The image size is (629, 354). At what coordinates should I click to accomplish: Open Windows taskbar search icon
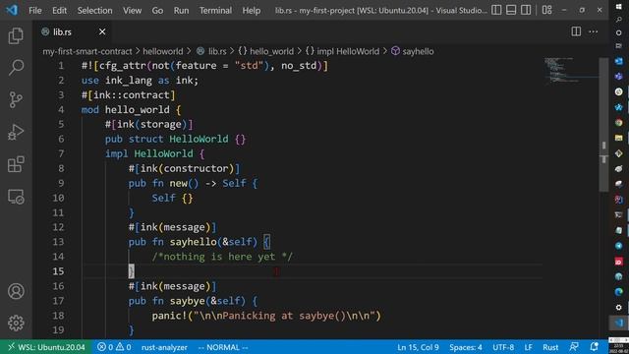click(x=618, y=20)
